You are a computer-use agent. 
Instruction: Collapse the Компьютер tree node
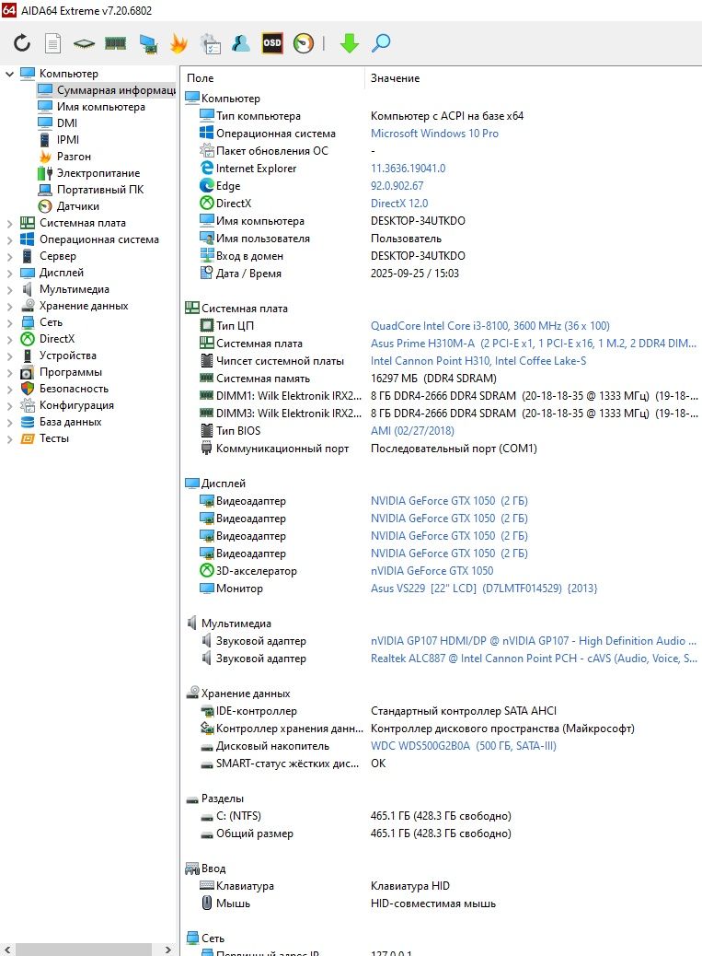pyautogui.click(x=10, y=73)
